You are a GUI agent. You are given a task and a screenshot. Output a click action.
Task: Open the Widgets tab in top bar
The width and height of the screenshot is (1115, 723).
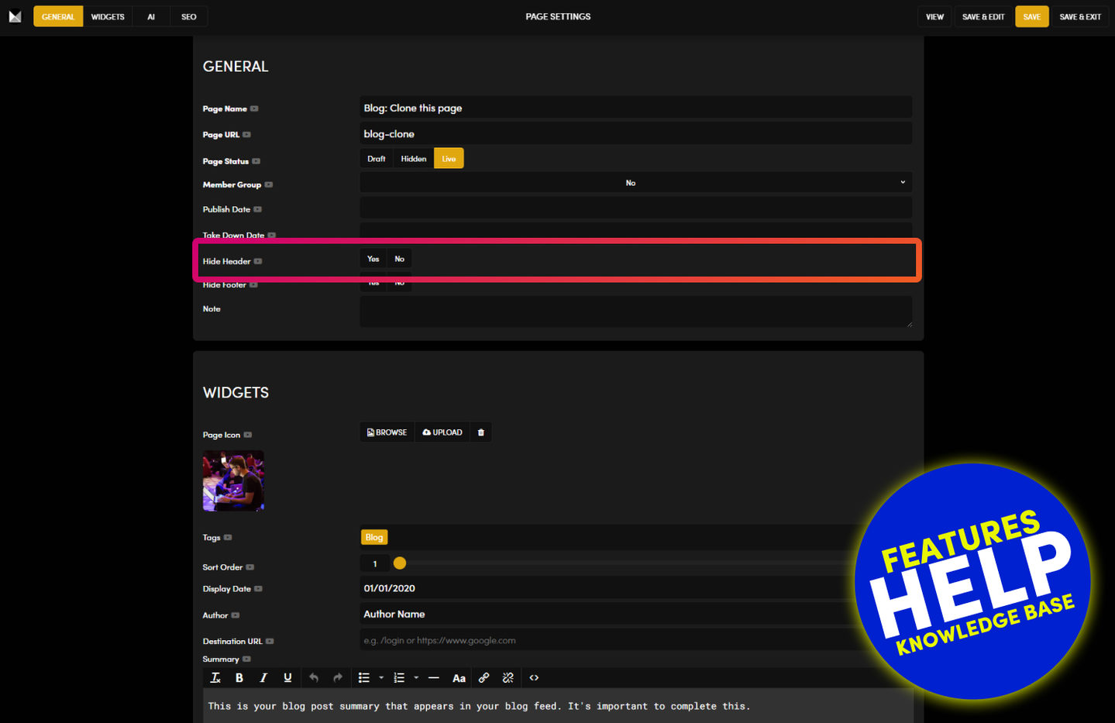tap(108, 17)
